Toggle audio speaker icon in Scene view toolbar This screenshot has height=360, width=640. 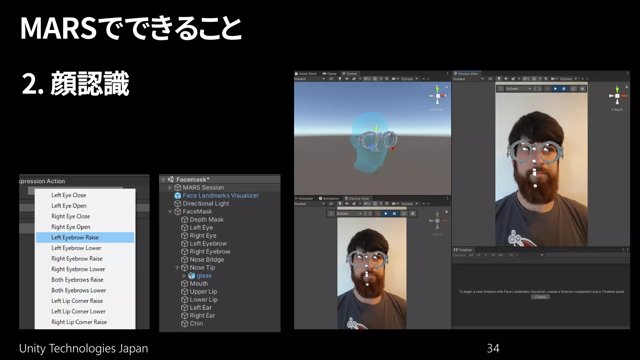pyautogui.click(x=347, y=79)
